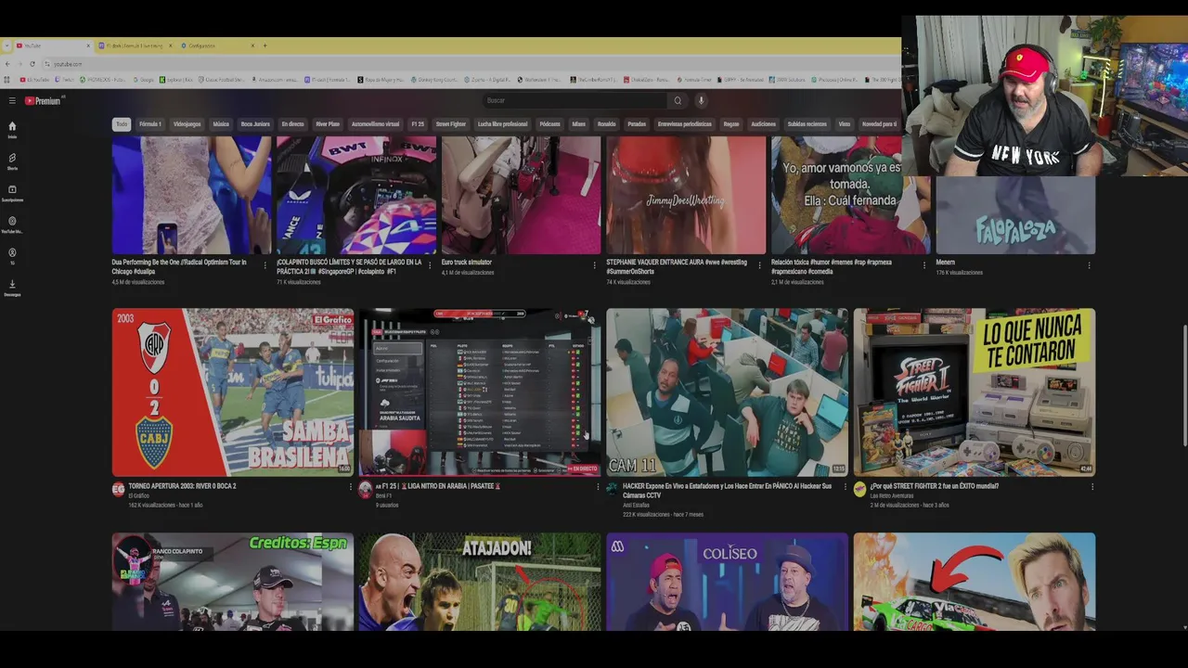Viewport: 1188px width, 668px height.
Task: Click the search magnifier button
Action: pos(678,100)
